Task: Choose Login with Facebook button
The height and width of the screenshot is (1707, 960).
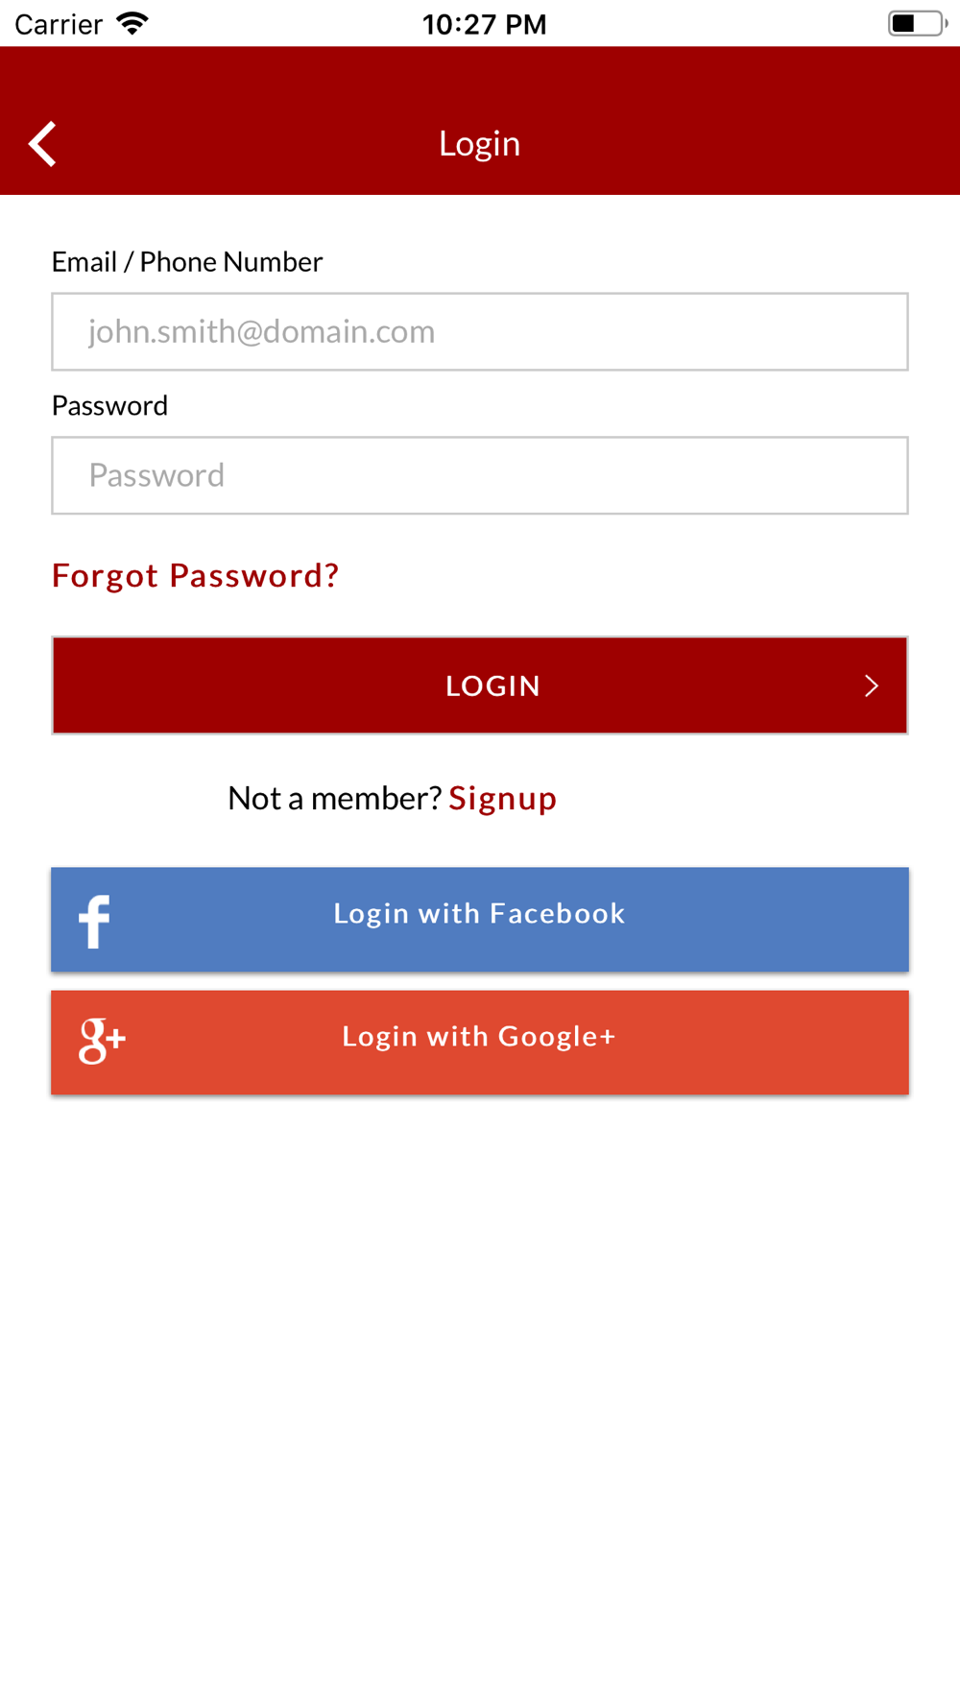Action: tap(480, 920)
